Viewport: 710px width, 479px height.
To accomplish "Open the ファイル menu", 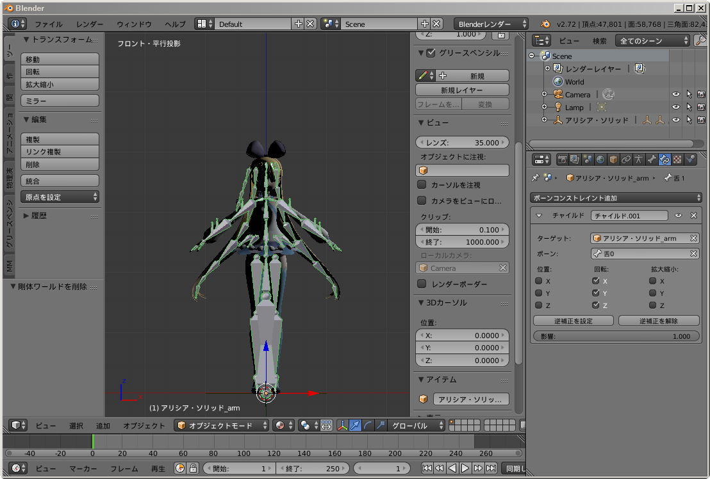I will coord(49,24).
